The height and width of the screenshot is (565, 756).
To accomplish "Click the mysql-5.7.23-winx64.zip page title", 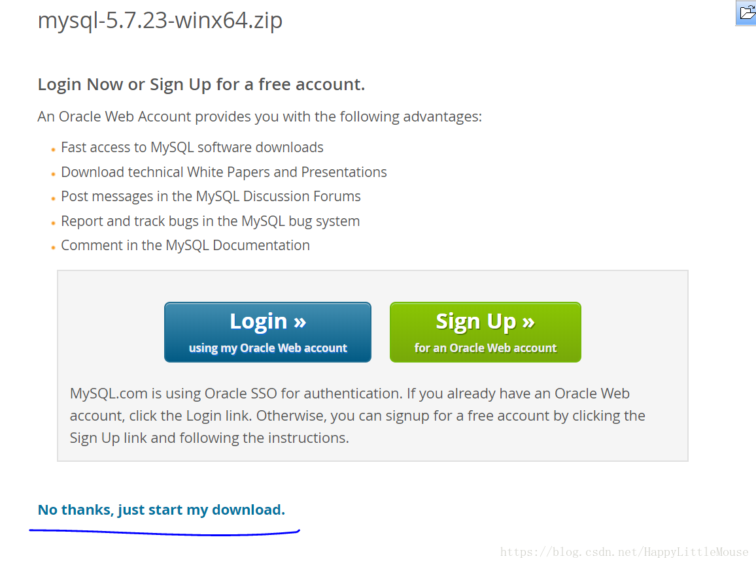I will 160,21.
